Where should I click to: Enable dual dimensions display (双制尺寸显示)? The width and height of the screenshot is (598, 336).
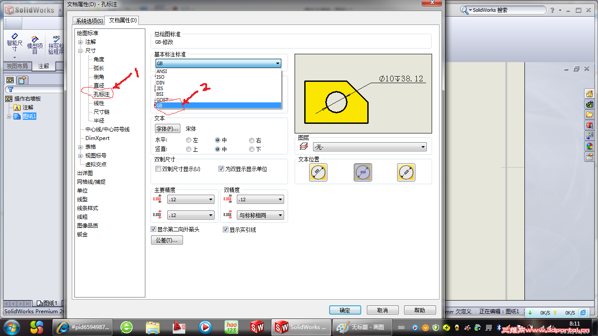158,169
